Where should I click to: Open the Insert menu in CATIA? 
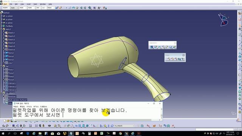point(29,4)
